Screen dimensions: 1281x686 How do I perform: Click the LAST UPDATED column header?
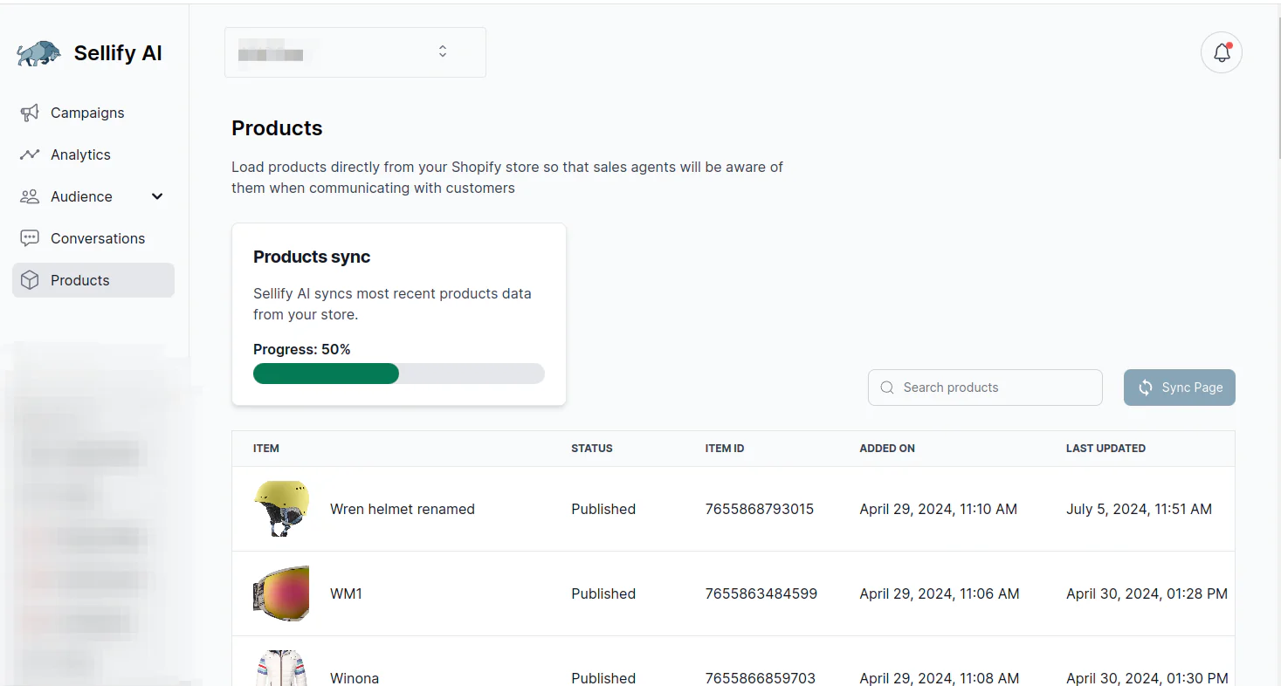(x=1105, y=449)
